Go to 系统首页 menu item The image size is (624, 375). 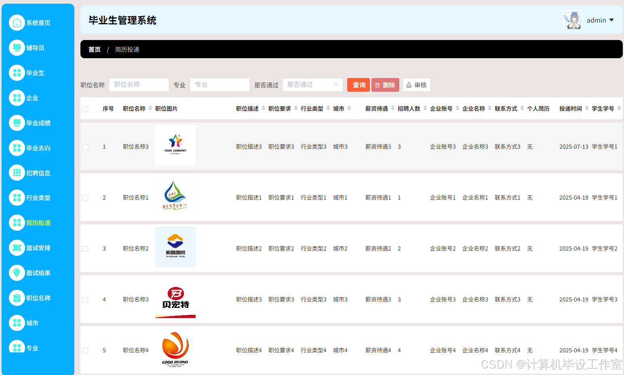(38, 23)
